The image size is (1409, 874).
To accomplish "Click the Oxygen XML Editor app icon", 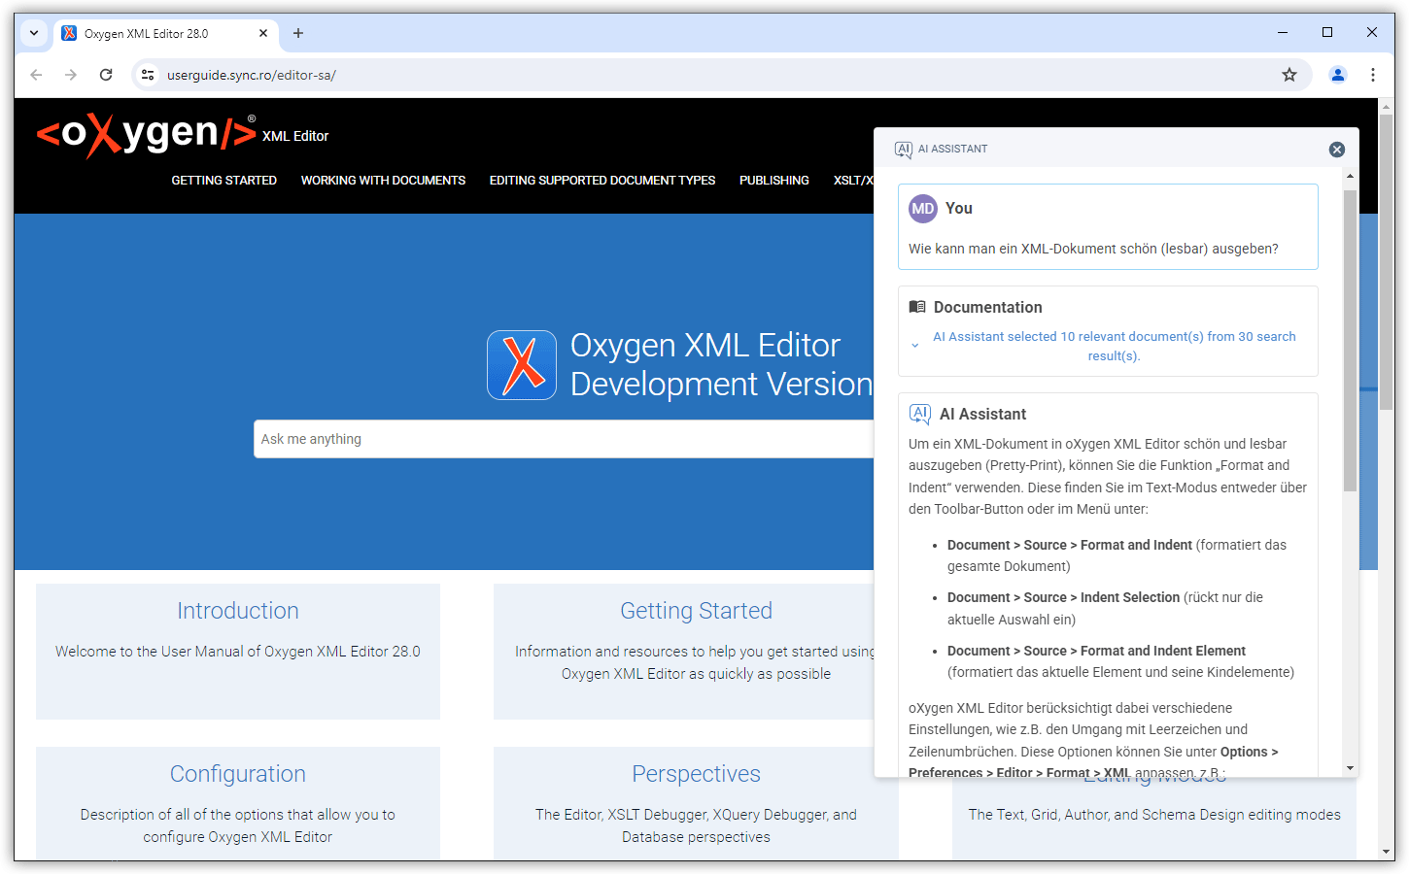I will (522, 365).
